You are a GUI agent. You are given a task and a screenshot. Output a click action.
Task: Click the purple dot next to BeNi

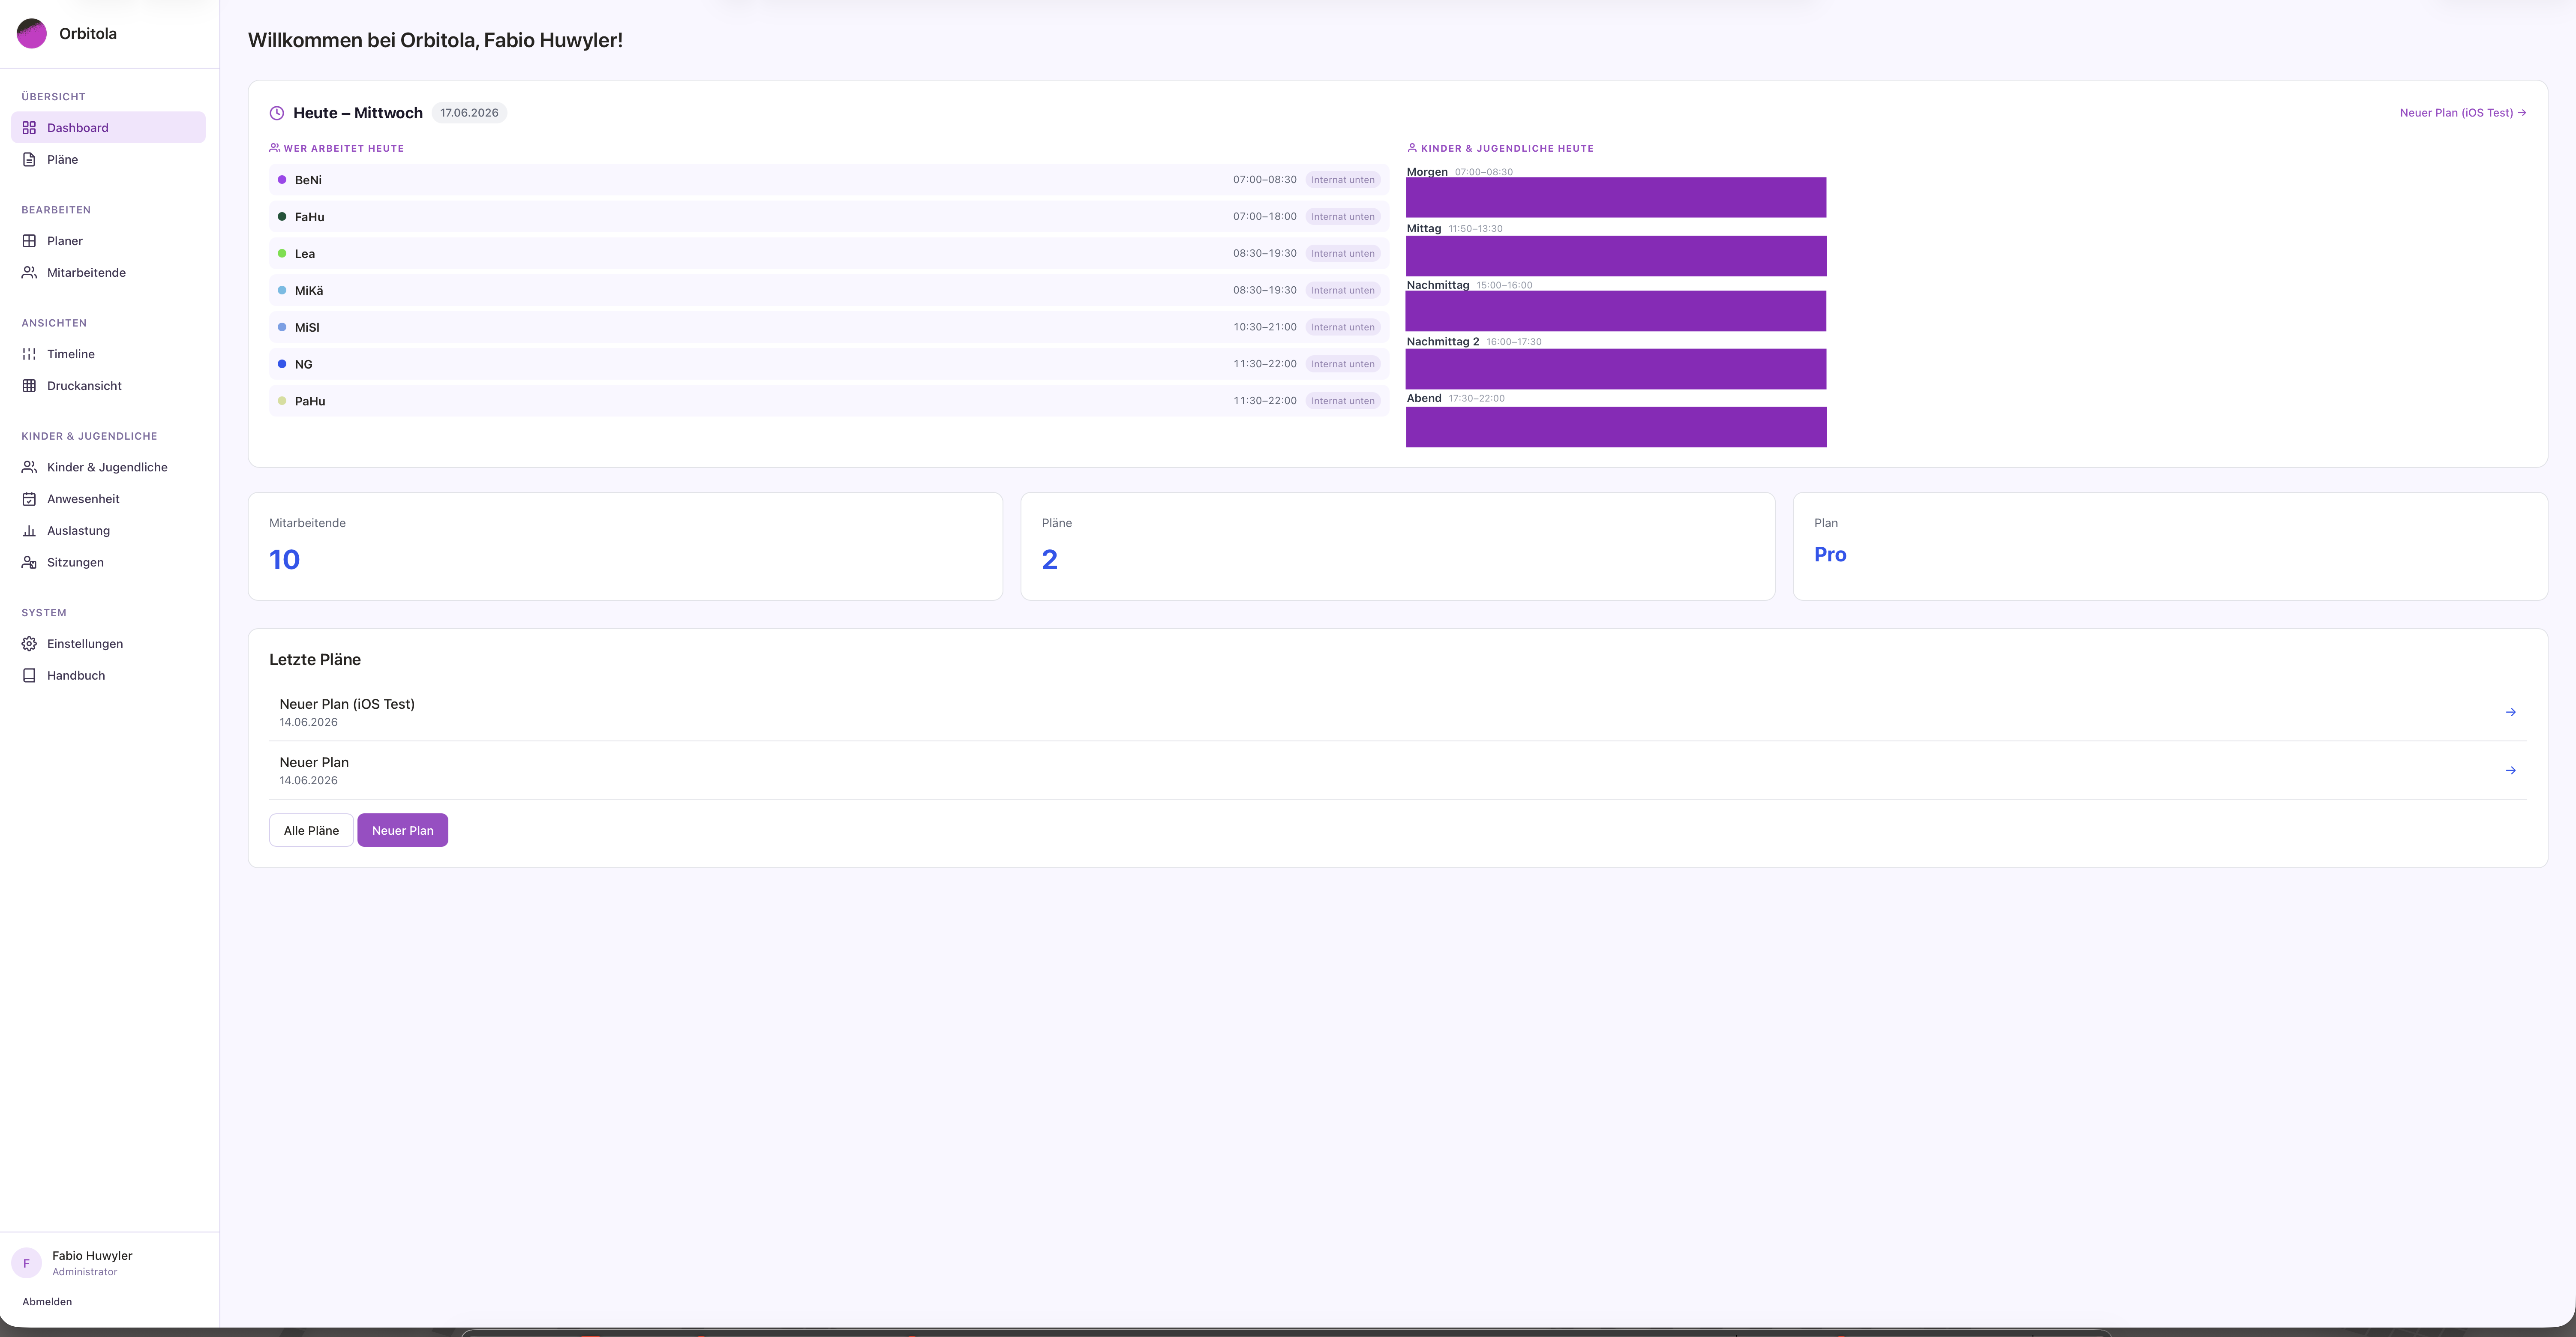(282, 180)
